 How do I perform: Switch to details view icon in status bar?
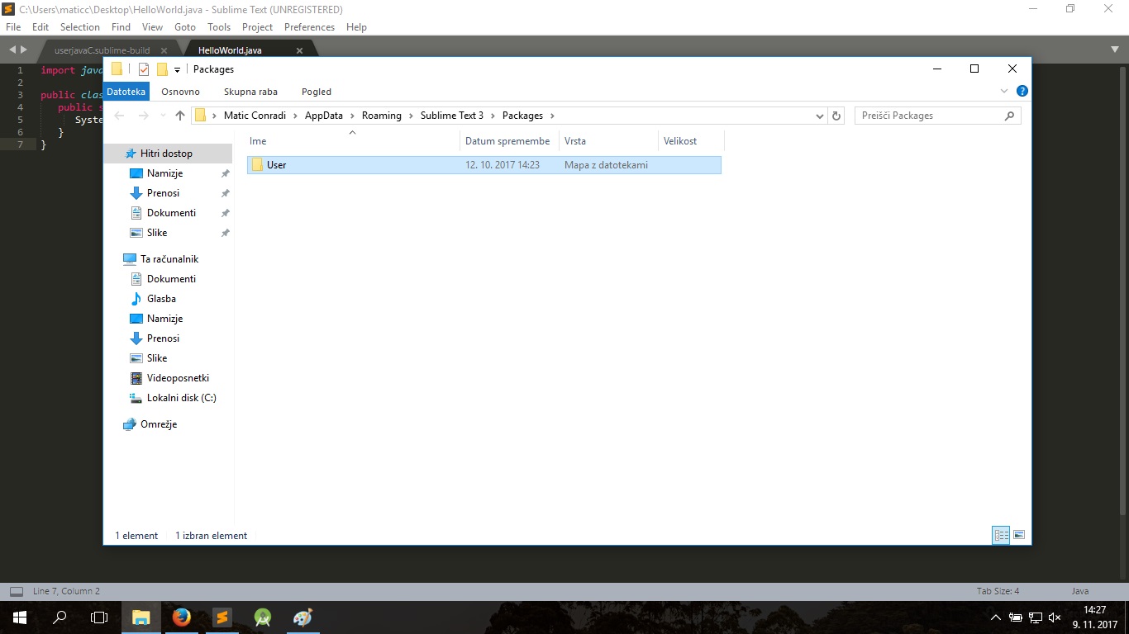(1001, 535)
